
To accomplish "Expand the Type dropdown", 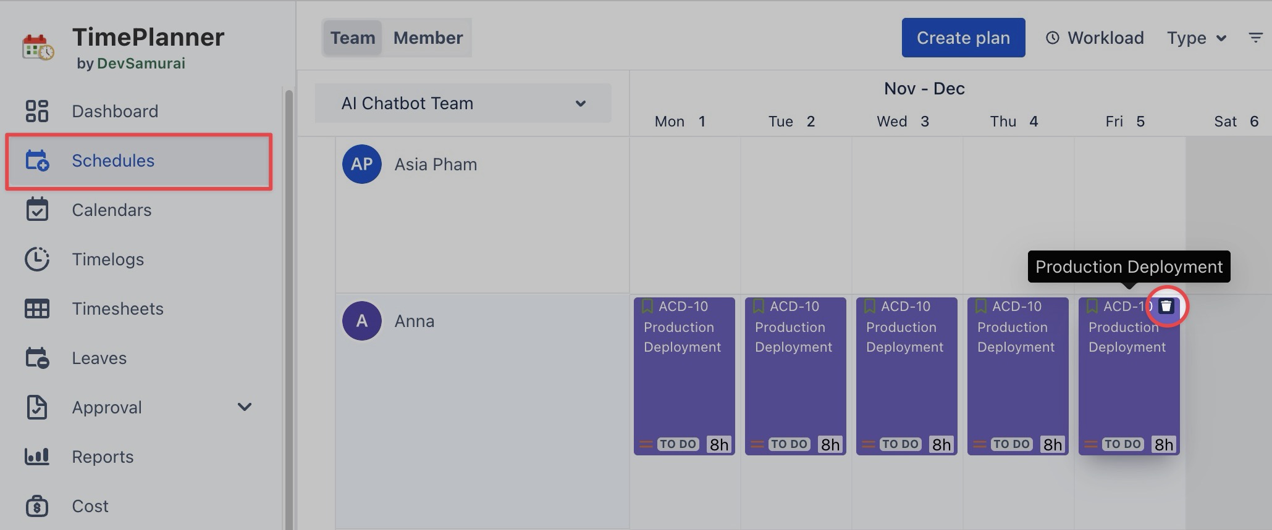I will (1196, 38).
